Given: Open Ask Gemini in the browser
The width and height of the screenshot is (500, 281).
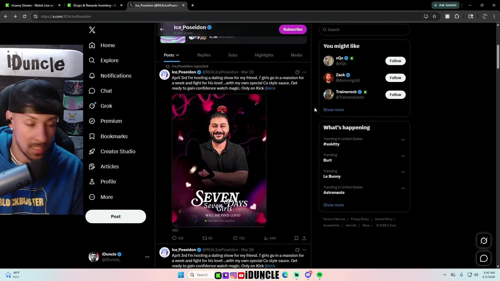Looking at the screenshot, I should point(445,5).
